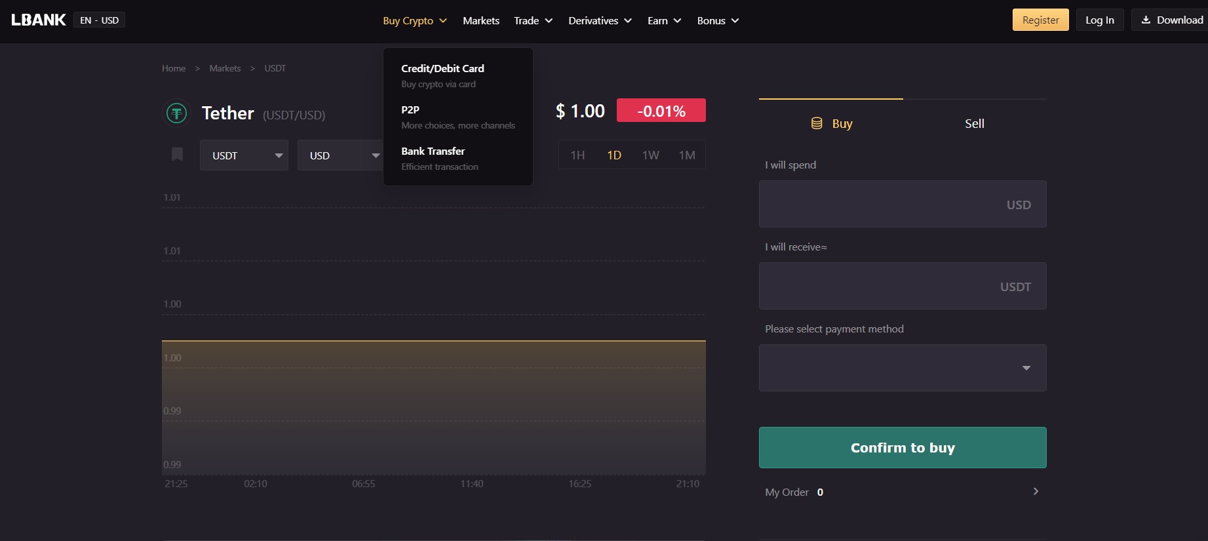Focus the I will receive USDT field
The height and width of the screenshot is (541, 1208).
[x=903, y=286]
